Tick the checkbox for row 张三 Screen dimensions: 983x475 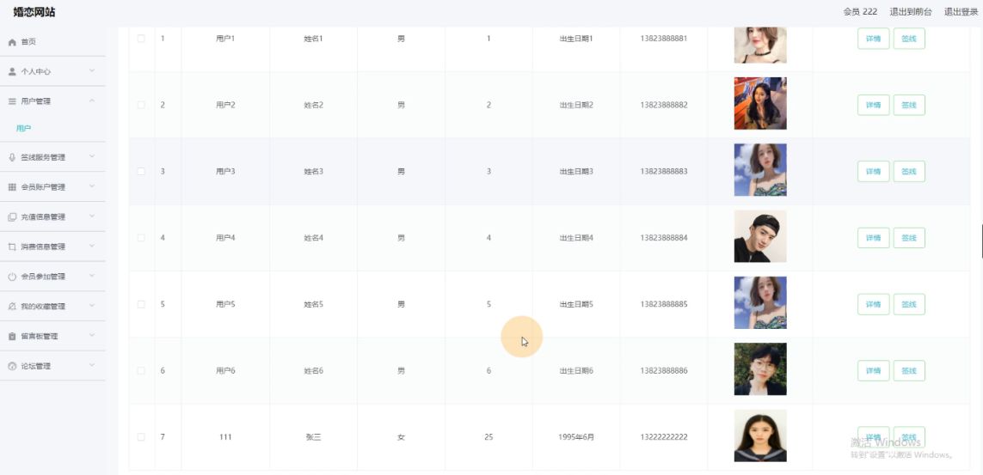click(141, 437)
